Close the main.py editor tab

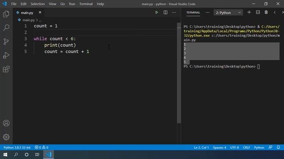click(40, 12)
